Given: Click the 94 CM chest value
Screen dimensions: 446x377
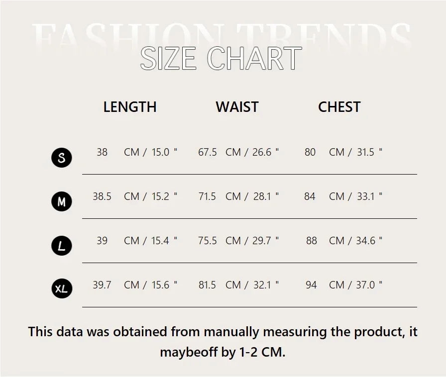Looking at the screenshot, I should 311,285.
